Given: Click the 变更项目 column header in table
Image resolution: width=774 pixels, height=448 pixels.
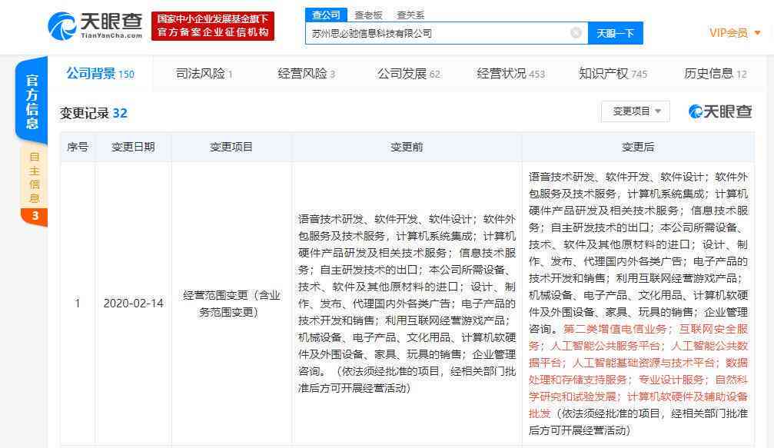Looking at the screenshot, I should coord(231,147).
